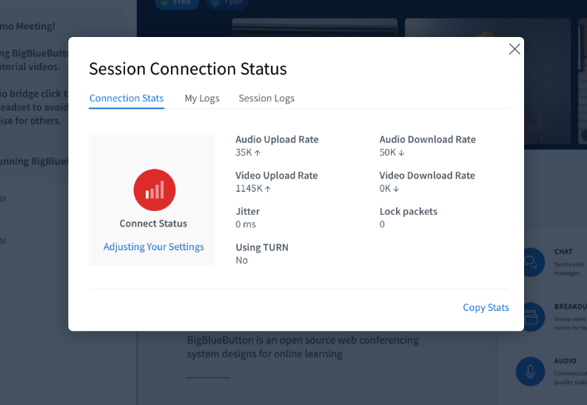Click the Audio Download Rate label
Screen dimensions: 587x405
(x=428, y=139)
